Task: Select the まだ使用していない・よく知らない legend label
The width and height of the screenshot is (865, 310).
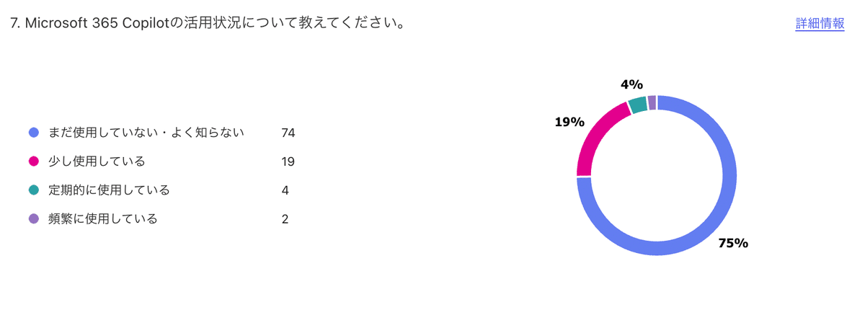Action: (146, 133)
